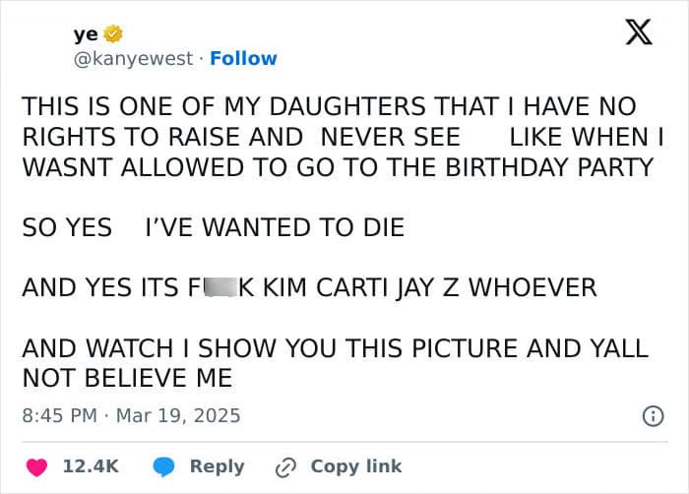Click the Mar 19, 2025 date
Screen dimensions: 689x494
178,415
